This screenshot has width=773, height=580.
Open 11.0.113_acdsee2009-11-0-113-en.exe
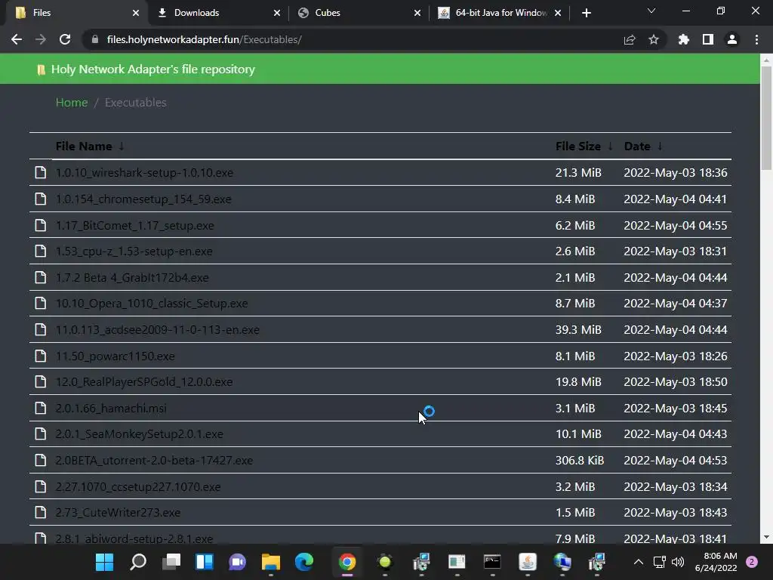pos(157,329)
